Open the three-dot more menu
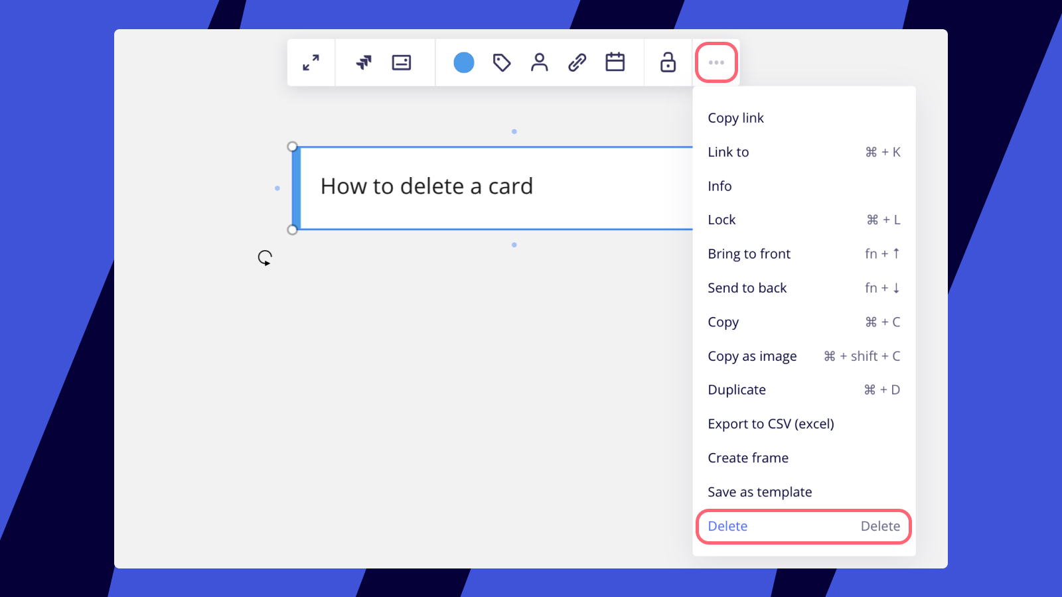The height and width of the screenshot is (597, 1062). coord(716,62)
